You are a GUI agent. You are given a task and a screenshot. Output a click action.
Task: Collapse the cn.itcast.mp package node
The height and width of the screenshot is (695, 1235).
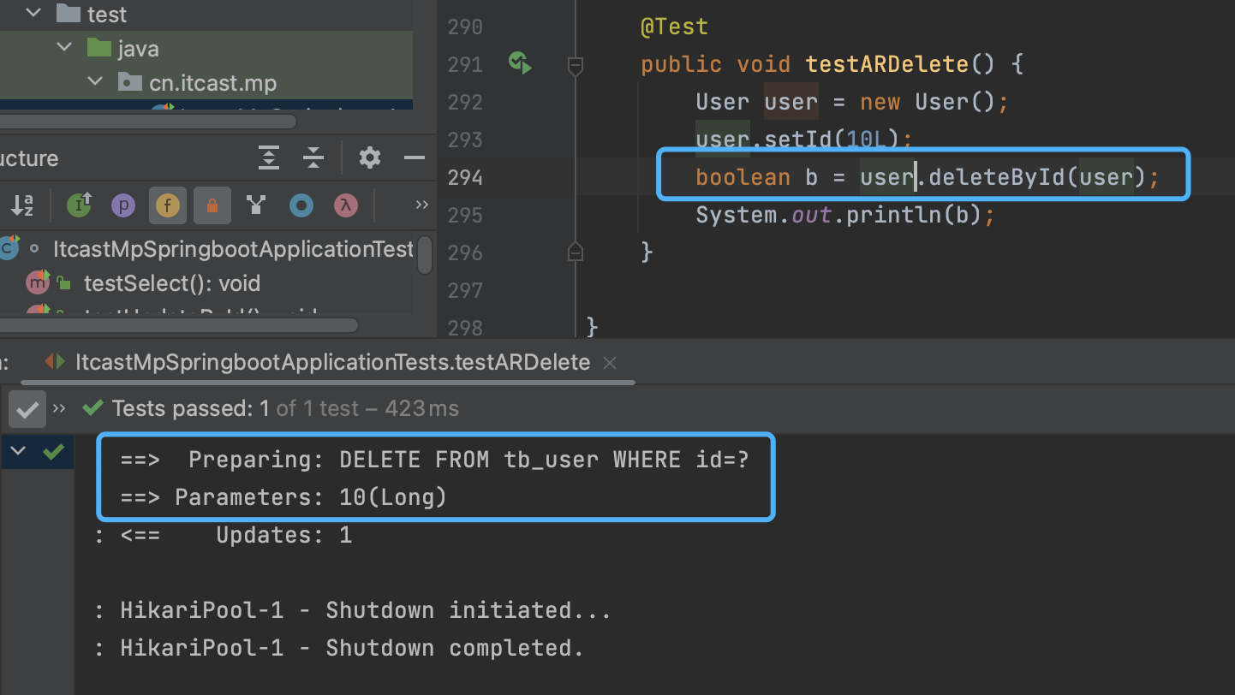point(94,83)
